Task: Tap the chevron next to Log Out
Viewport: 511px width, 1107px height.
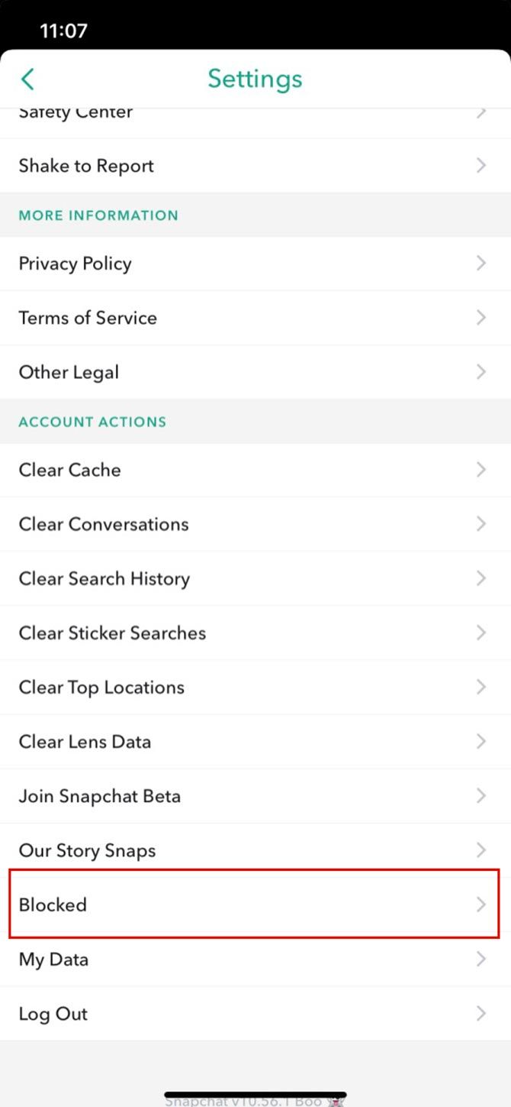Action: click(481, 1013)
